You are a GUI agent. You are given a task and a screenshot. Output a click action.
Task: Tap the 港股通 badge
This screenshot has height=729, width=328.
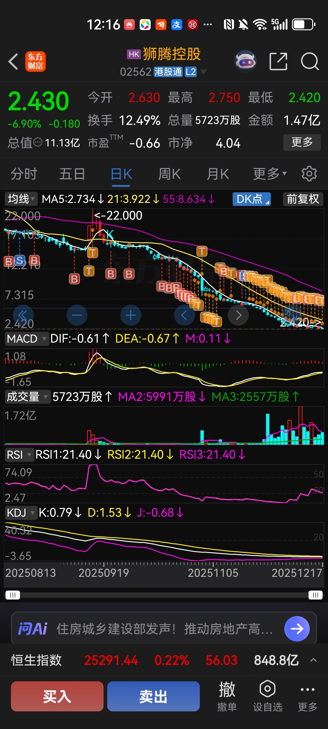click(x=168, y=72)
